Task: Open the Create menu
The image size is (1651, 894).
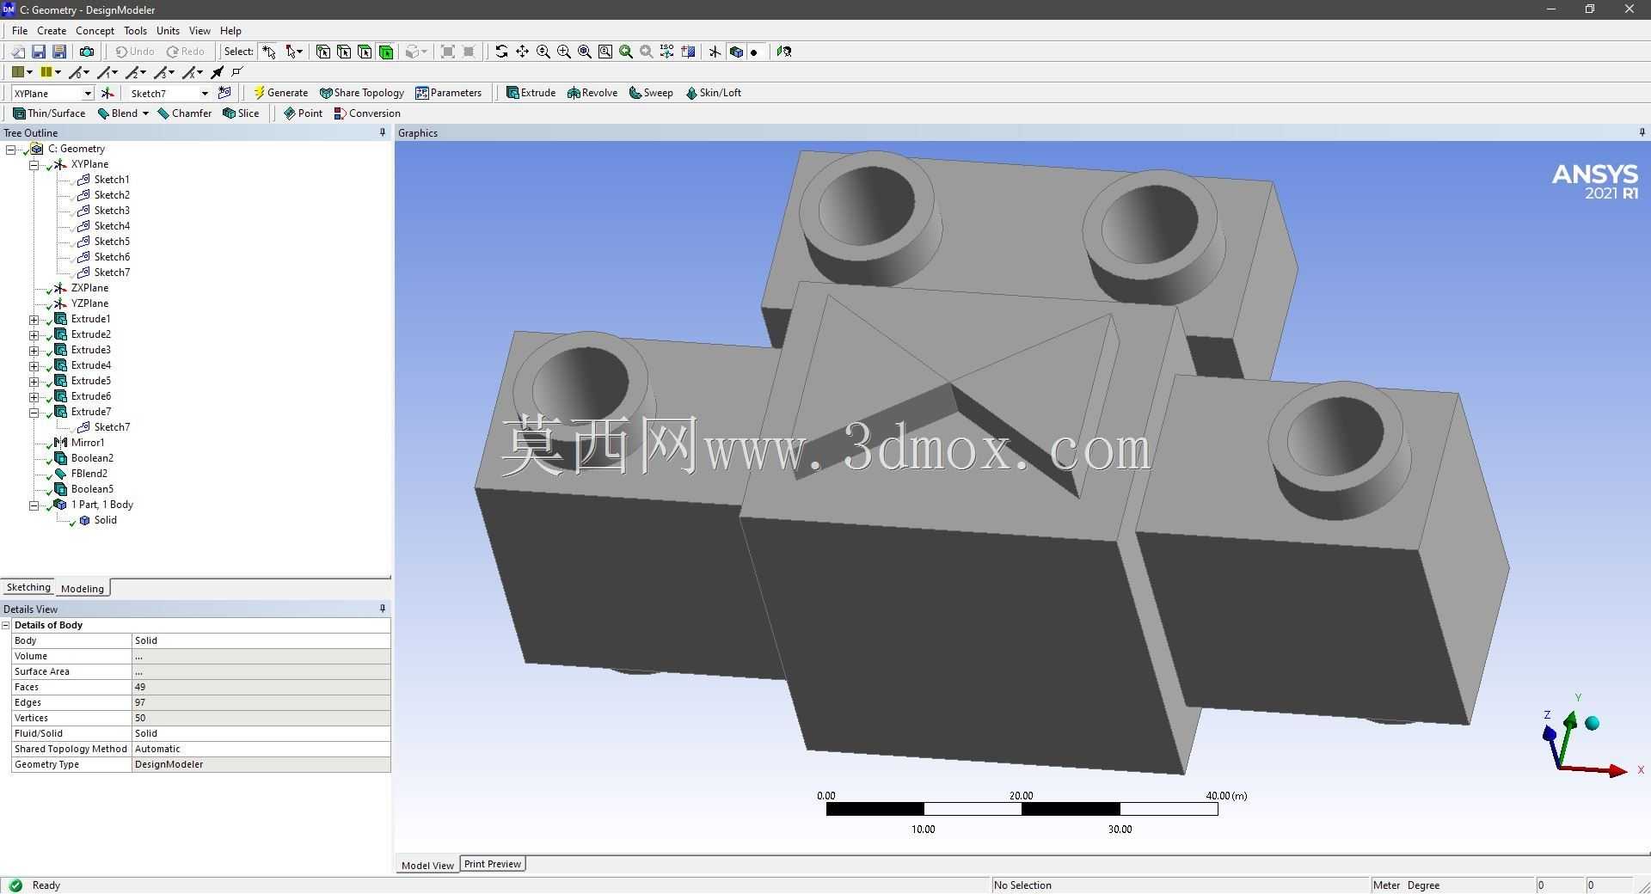Action: point(52,30)
